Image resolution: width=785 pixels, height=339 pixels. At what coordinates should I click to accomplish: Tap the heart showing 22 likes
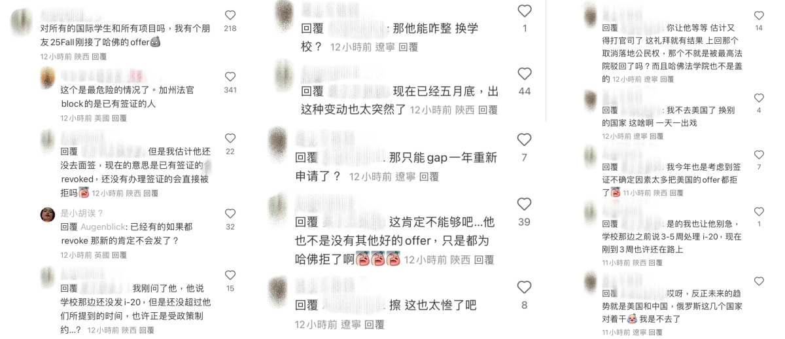(230, 138)
